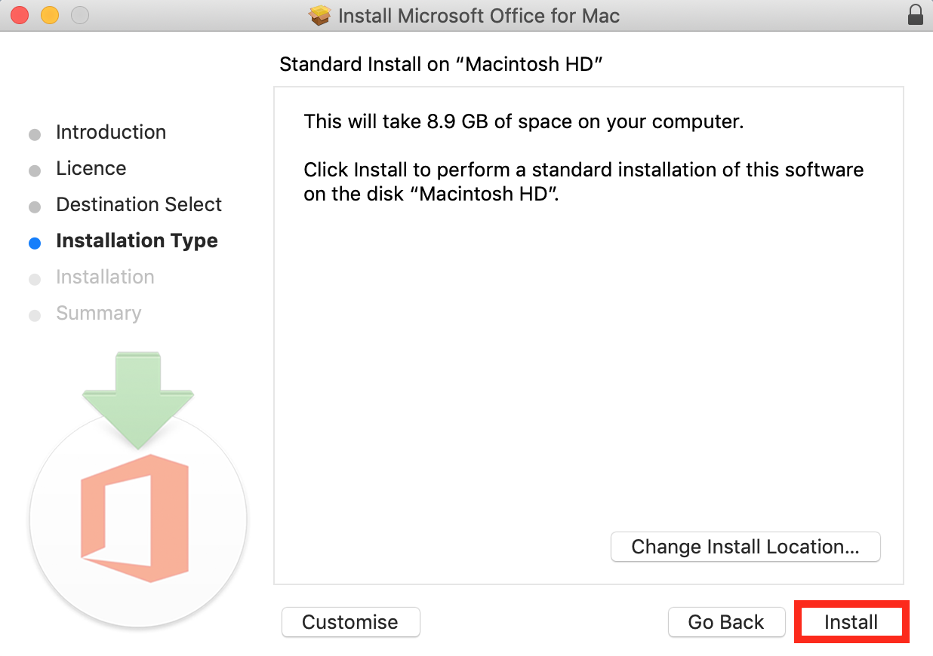Click the orange Microsoft Office logo
The image size is (933, 656).
click(x=135, y=518)
